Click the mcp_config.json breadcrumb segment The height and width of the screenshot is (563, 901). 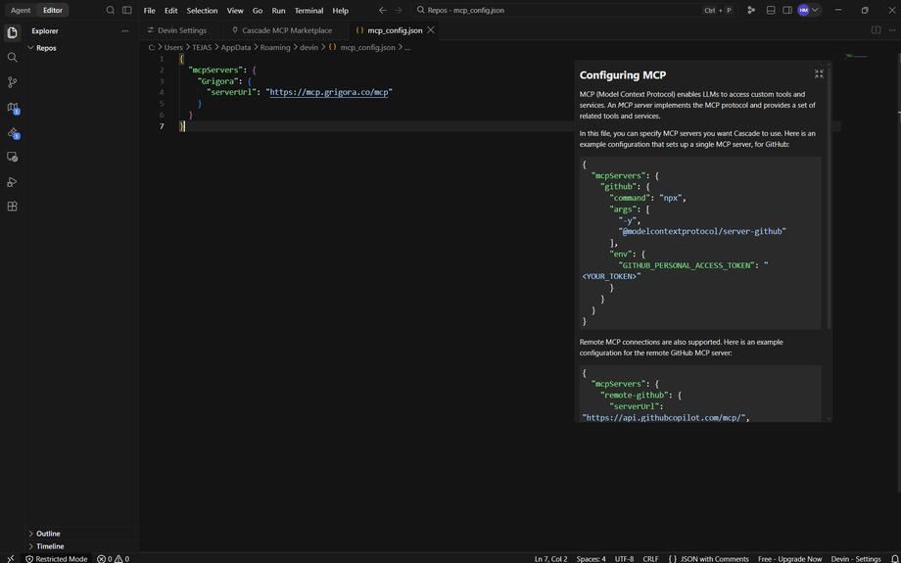coord(362,48)
